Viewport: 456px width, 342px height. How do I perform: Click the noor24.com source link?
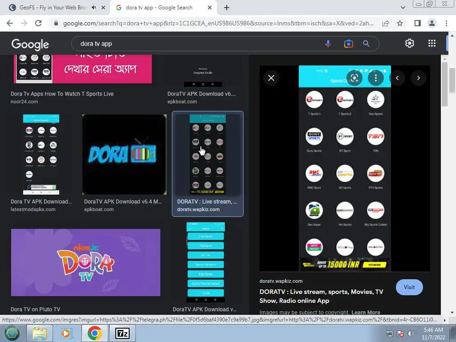(24, 102)
